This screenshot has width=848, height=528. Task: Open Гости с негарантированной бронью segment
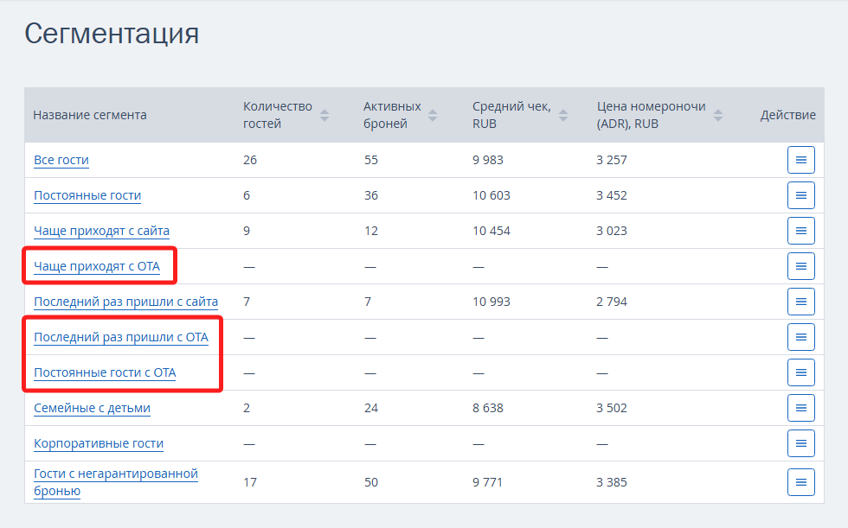116,482
